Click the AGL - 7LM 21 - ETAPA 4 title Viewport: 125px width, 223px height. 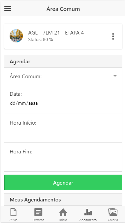[x=56, y=33]
